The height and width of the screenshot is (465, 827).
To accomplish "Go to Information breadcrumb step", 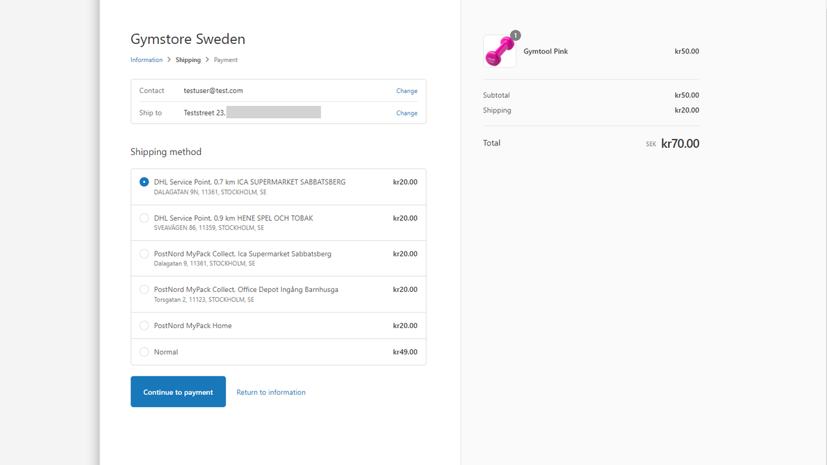I will (147, 60).
